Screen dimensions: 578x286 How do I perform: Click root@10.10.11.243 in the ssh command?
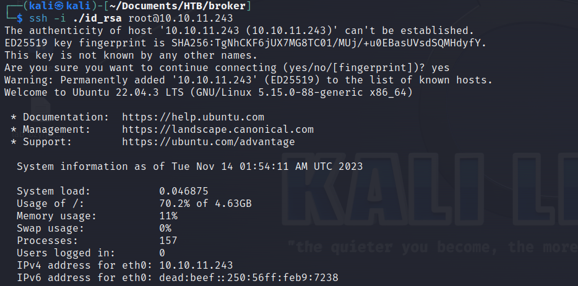[181, 19]
